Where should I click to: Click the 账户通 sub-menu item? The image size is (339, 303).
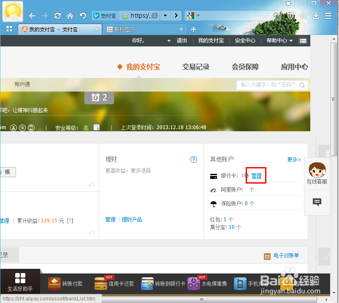click(x=22, y=84)
